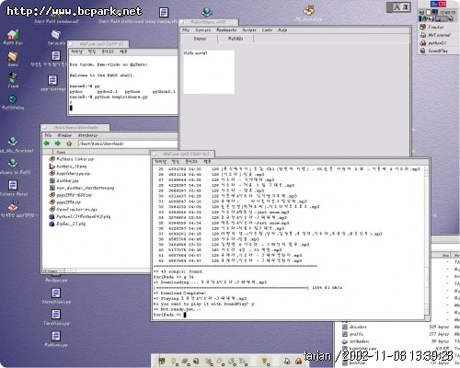460x368 pixels.
Task: Click the Name column header in downloads window
Action: coord(61,152)
